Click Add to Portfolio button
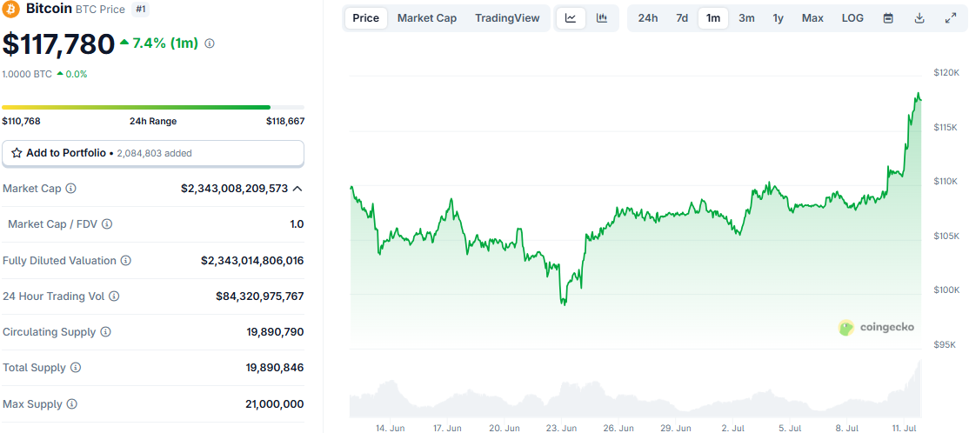The height and width of the screenshot is (433, 969). [153, 153]
